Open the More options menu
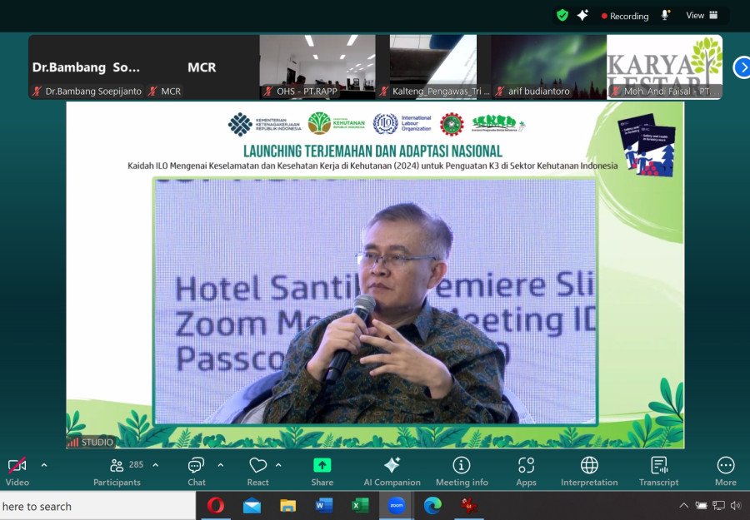 coord(726,471)
